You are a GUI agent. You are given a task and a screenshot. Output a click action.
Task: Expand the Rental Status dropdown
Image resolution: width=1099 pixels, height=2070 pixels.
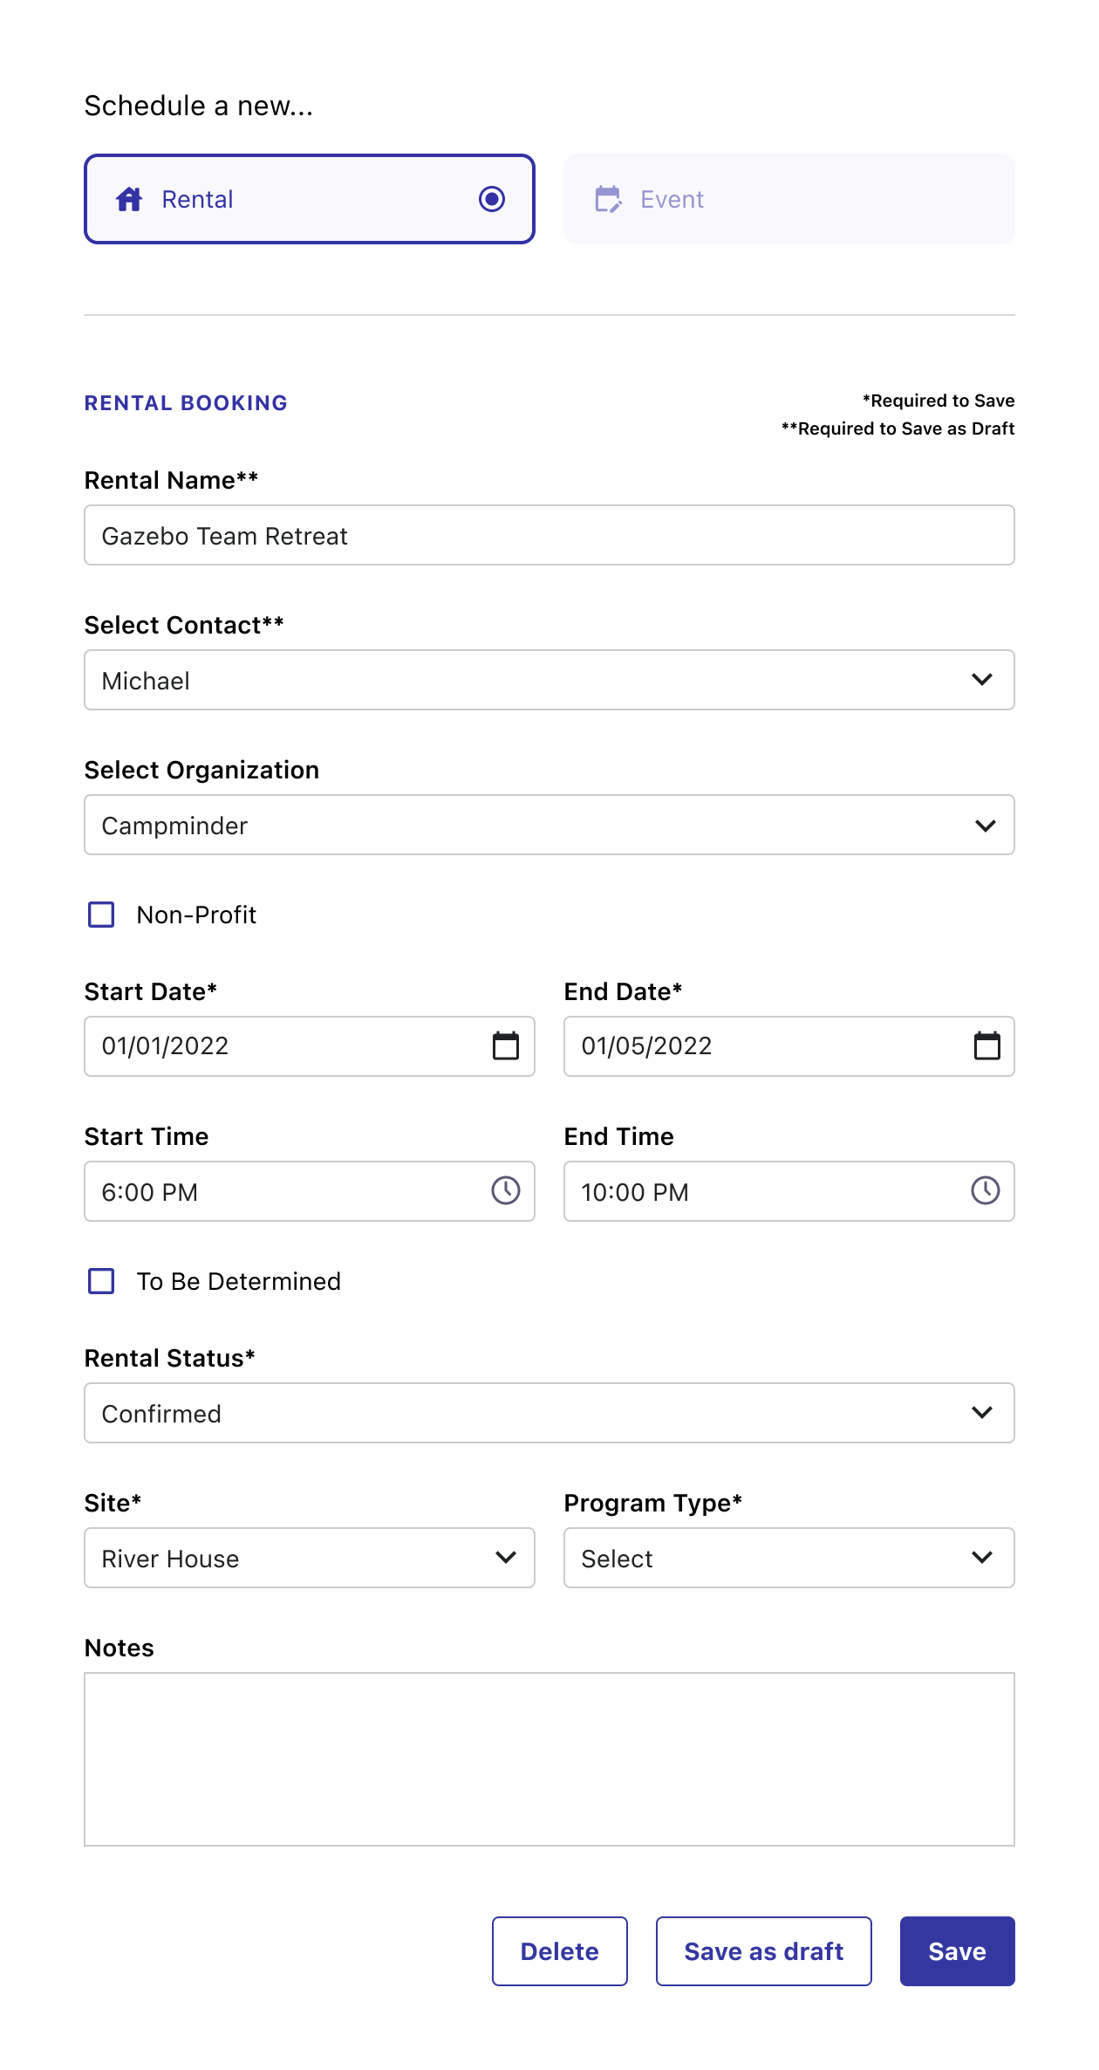pyautogui.click(x=549, y=1413)
